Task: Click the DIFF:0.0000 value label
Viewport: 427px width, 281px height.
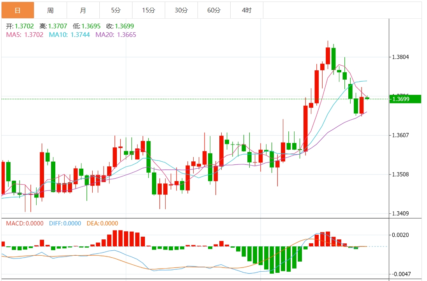Action: (65, 223)
